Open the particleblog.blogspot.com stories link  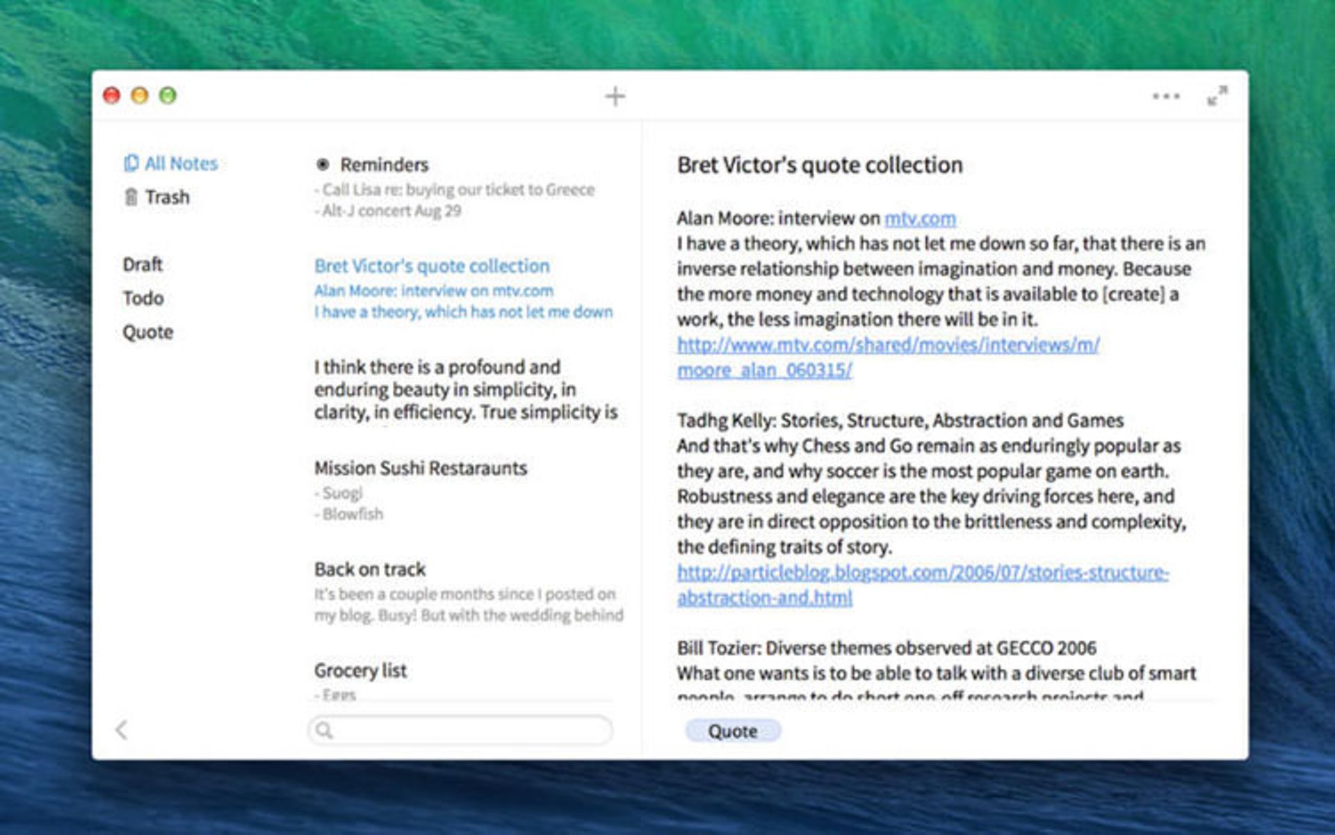922,573
